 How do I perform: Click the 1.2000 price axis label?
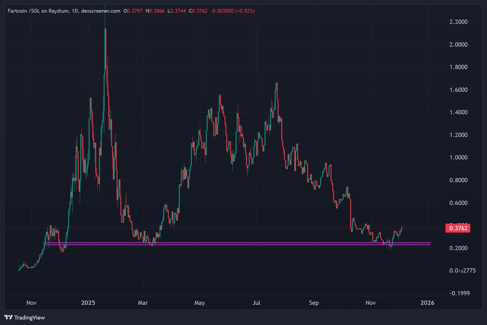point(459,135)
